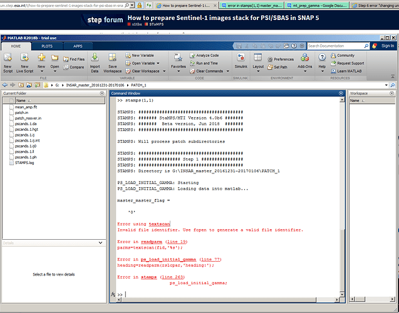Expand the Favorites dropdown

pos(178,71)
